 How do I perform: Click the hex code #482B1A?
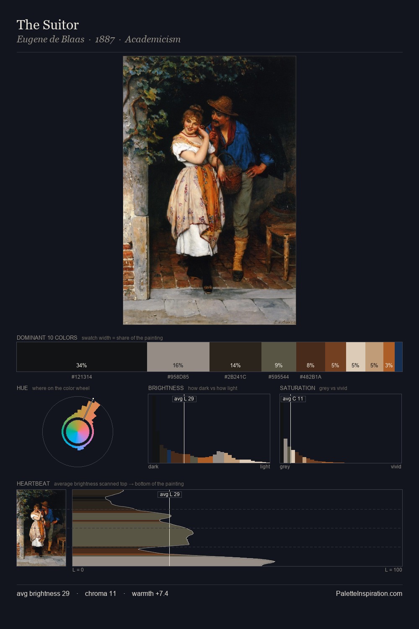tap(310, 377)
